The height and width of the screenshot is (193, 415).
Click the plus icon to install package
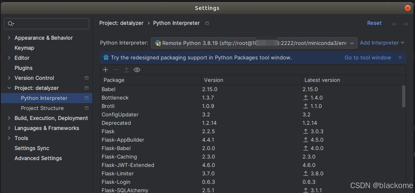[106, 70]
